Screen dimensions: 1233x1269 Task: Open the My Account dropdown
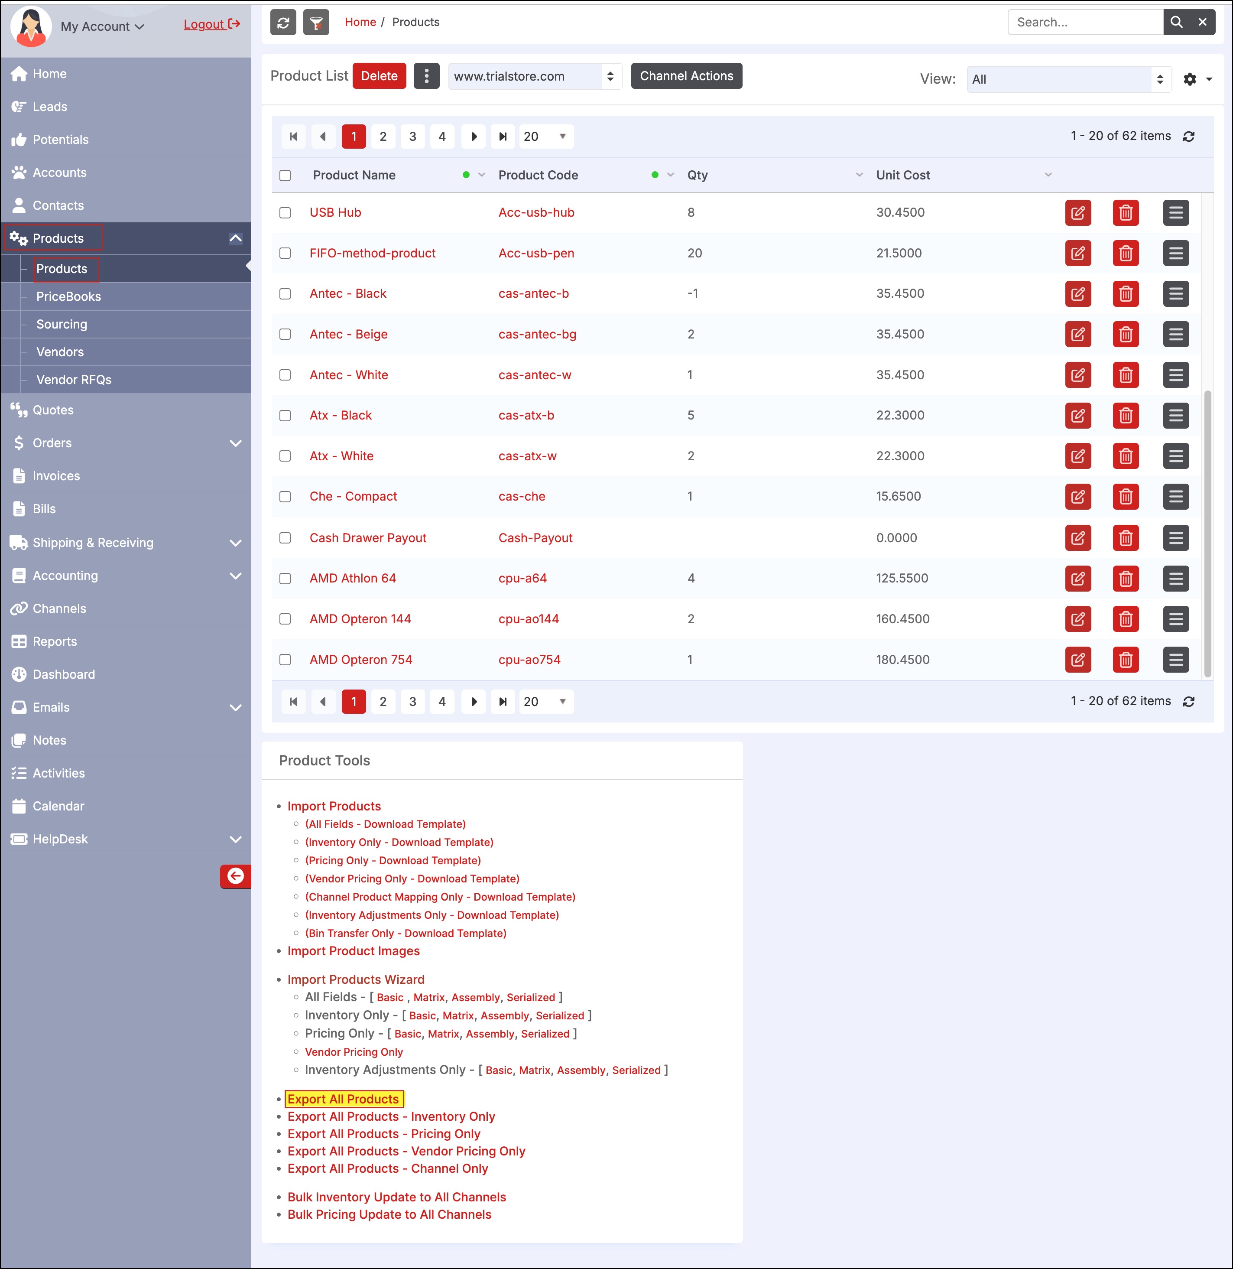tap(102, 26)
